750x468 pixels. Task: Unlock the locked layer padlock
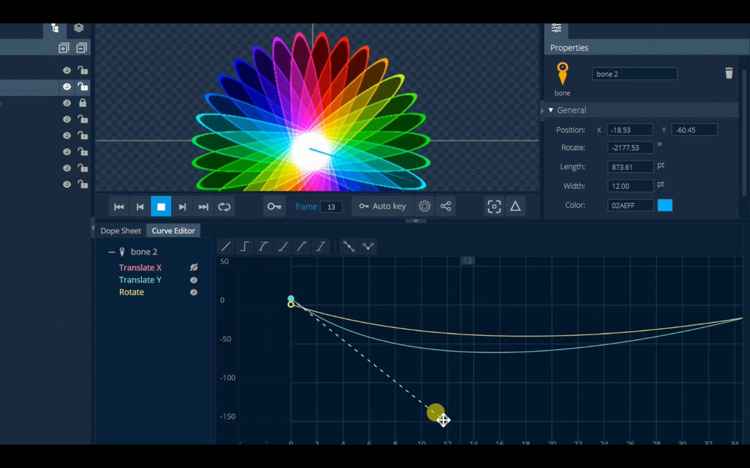(x=82, y=103)
